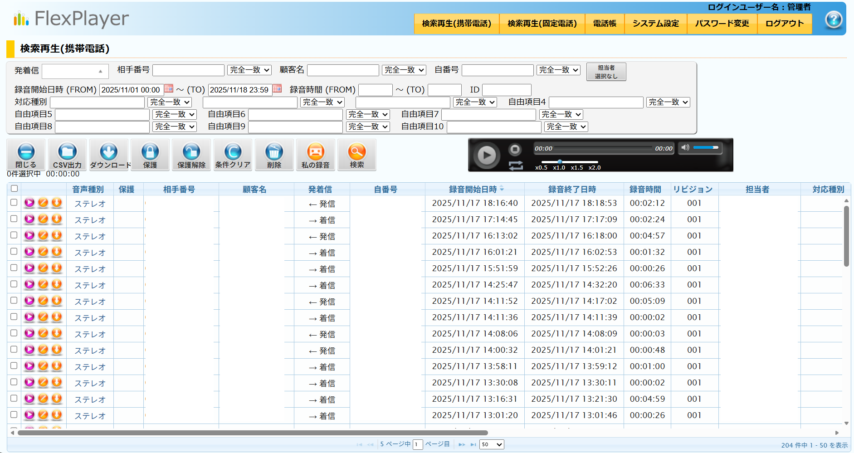
Task: Play the recording from 18:16:40 row
Action: click(29, 203)
